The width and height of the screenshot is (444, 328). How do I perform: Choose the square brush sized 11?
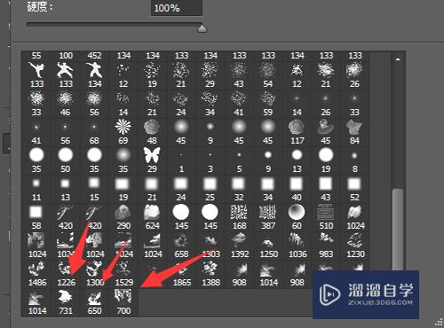pyautogui.click(x=36, y=184)
